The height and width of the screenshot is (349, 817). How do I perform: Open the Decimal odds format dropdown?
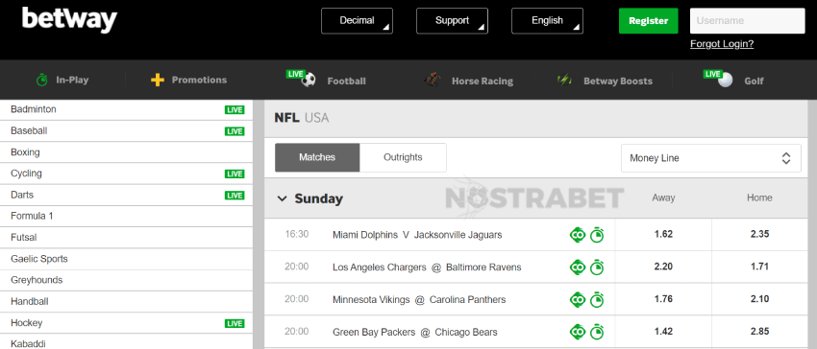coord(357,21)
